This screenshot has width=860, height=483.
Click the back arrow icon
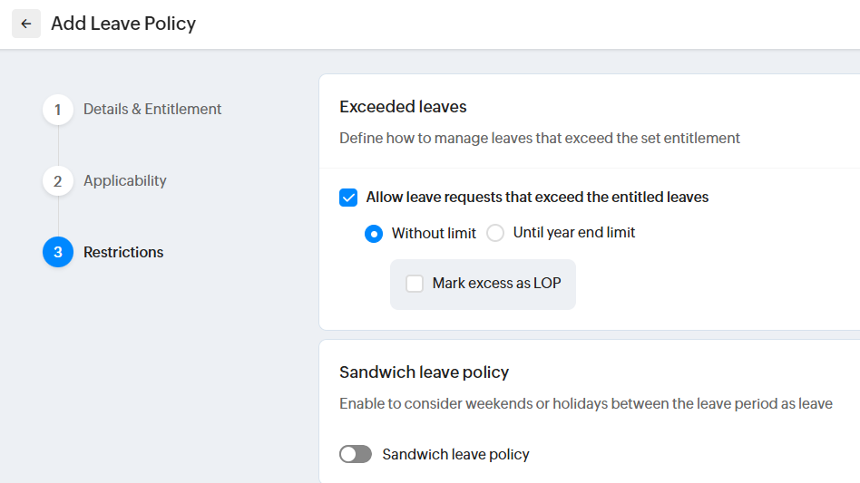pos(25,24)
